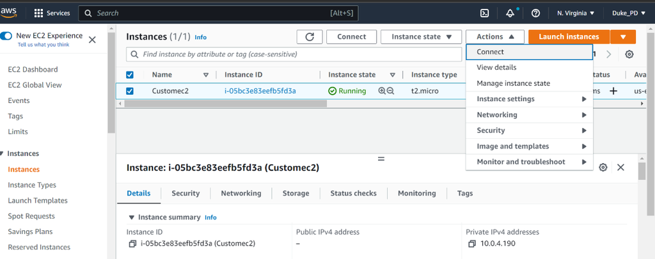Collapse the Instances sidebar section
Viewport: 655px width, 259px height.
click(x=2, y=153)
